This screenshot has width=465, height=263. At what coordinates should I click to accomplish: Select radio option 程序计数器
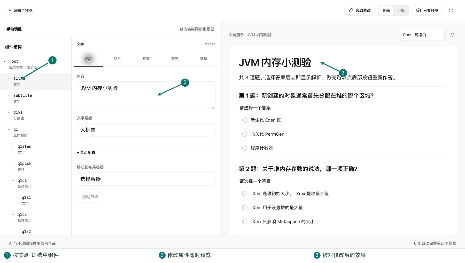[245, 148]
